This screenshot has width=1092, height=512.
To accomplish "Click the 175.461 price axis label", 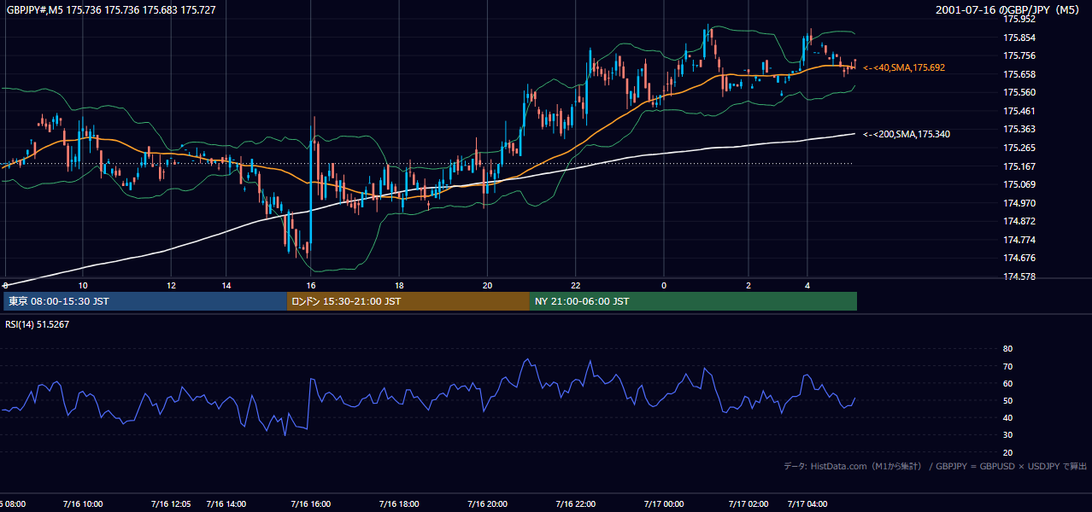I will pos(1019,111).
